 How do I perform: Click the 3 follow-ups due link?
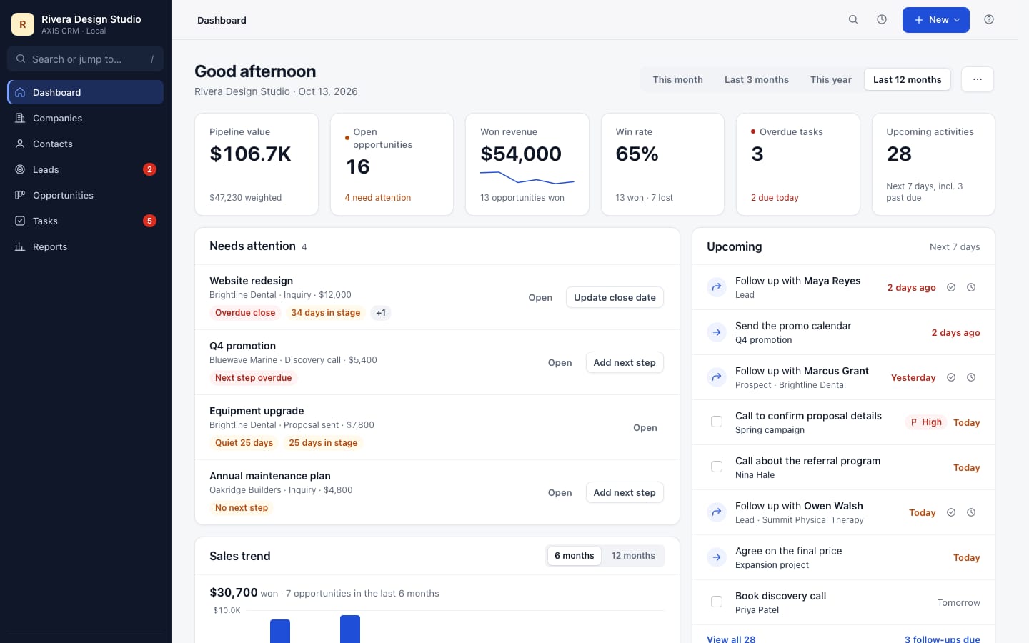point(943,639)
